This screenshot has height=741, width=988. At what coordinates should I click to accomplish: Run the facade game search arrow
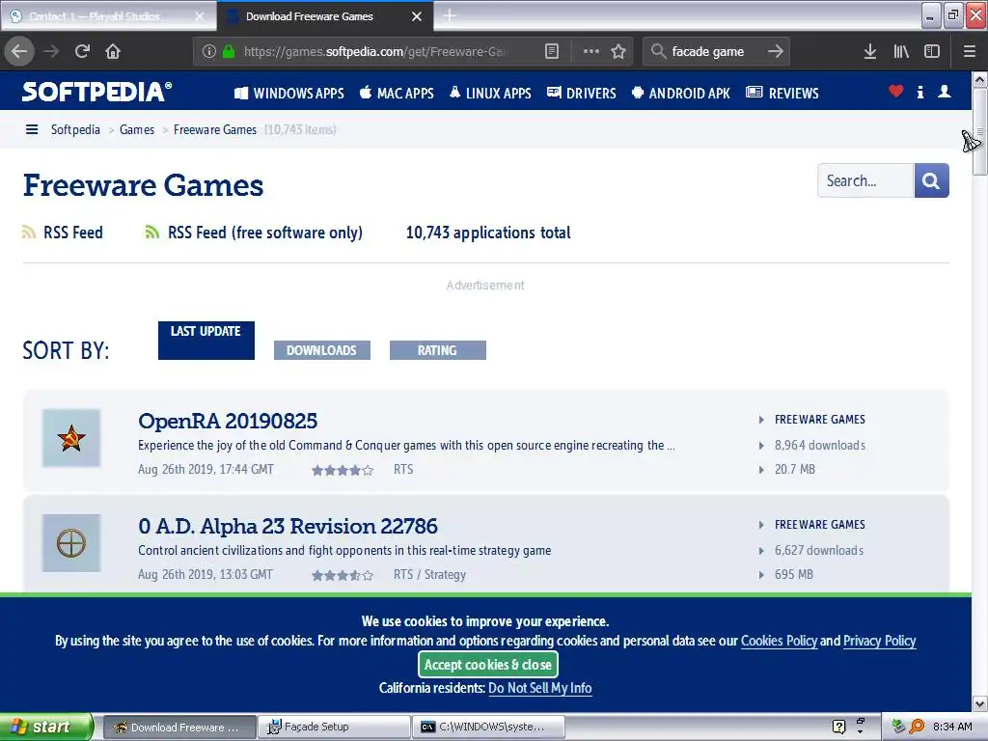point(776,51)
